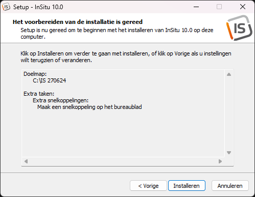Viewport: 255px width, 197px height.
Task: Minimize the Setup window
Action: pyautogui.click(x=196, y=7)
